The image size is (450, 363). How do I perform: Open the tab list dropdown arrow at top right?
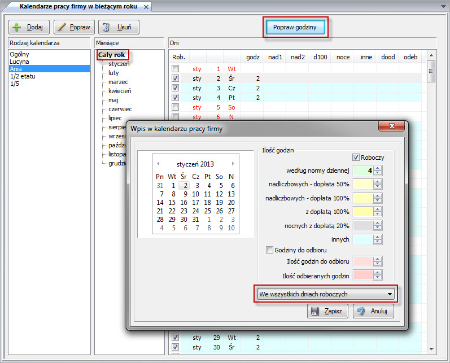443,6
